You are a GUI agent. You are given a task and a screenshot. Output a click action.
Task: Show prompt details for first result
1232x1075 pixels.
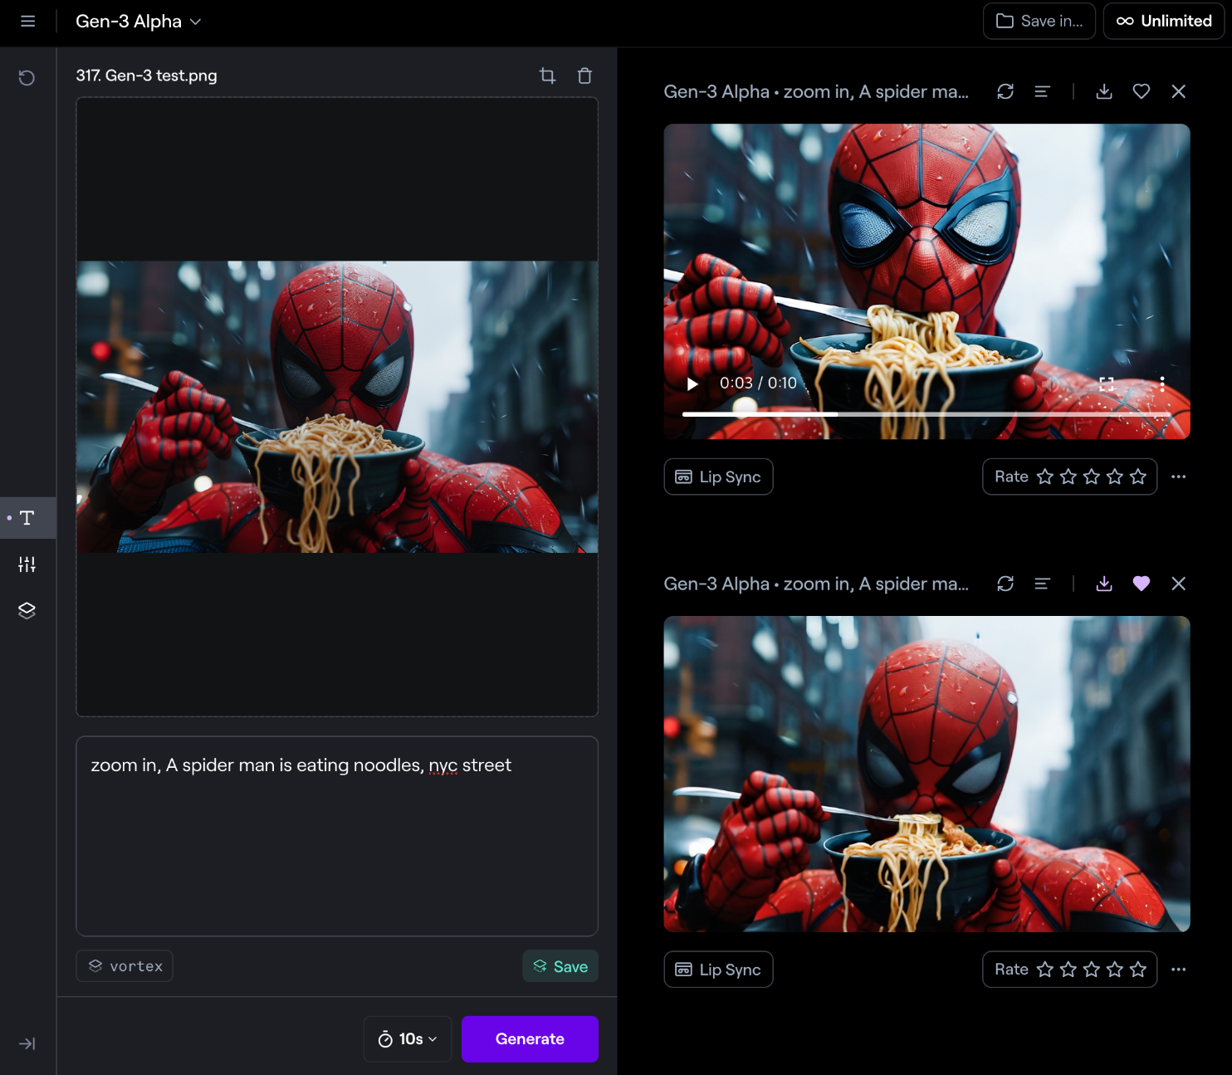tap(1042, 91)
